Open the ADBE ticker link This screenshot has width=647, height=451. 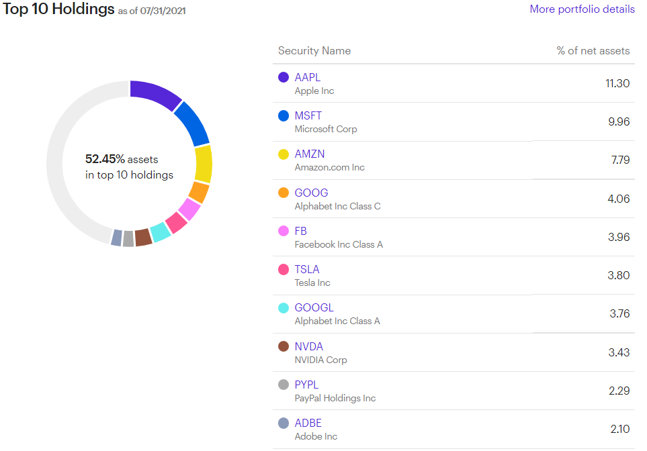click(x=308, y=423)
